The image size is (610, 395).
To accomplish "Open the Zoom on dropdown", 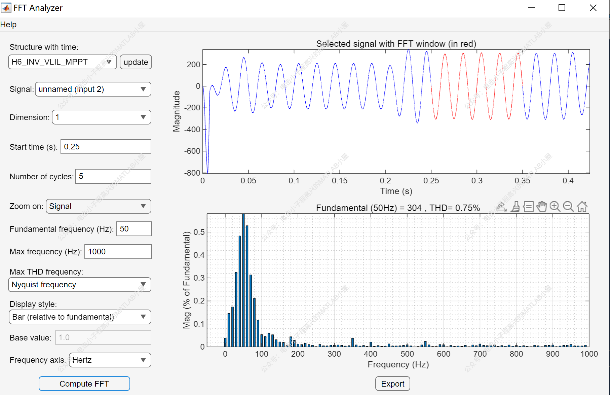I will 98,206.
